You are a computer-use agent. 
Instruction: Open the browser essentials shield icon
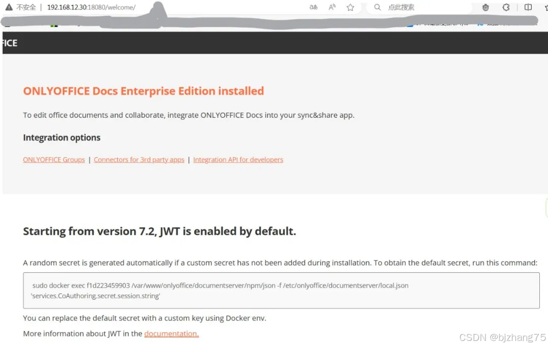(486, 7)
